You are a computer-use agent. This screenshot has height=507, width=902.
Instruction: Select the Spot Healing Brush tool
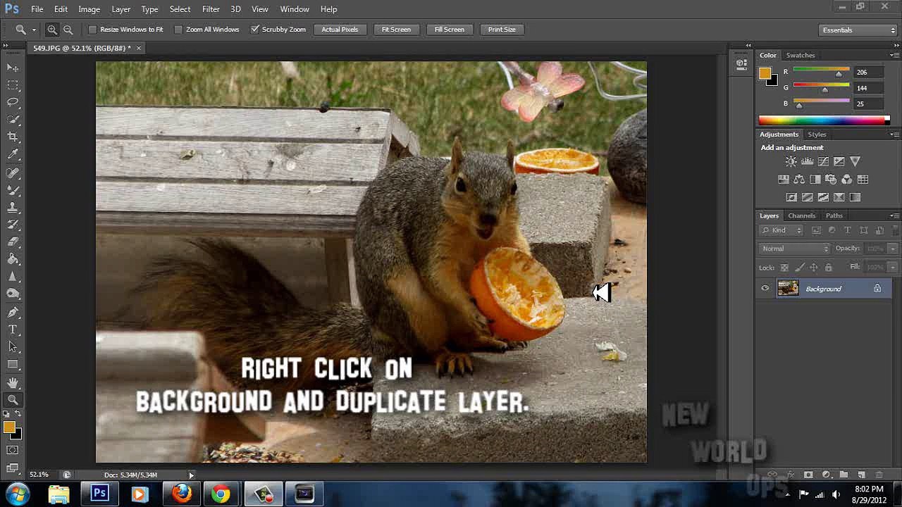[x=13, y=173]
